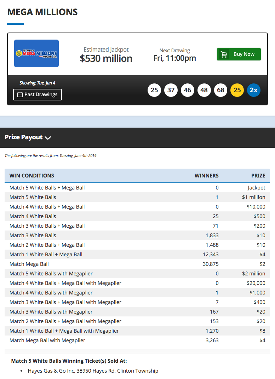Click the shopping cart icon on Buy Now
Image resolution: width=275 pixels, height=379 pixels.
224,54
